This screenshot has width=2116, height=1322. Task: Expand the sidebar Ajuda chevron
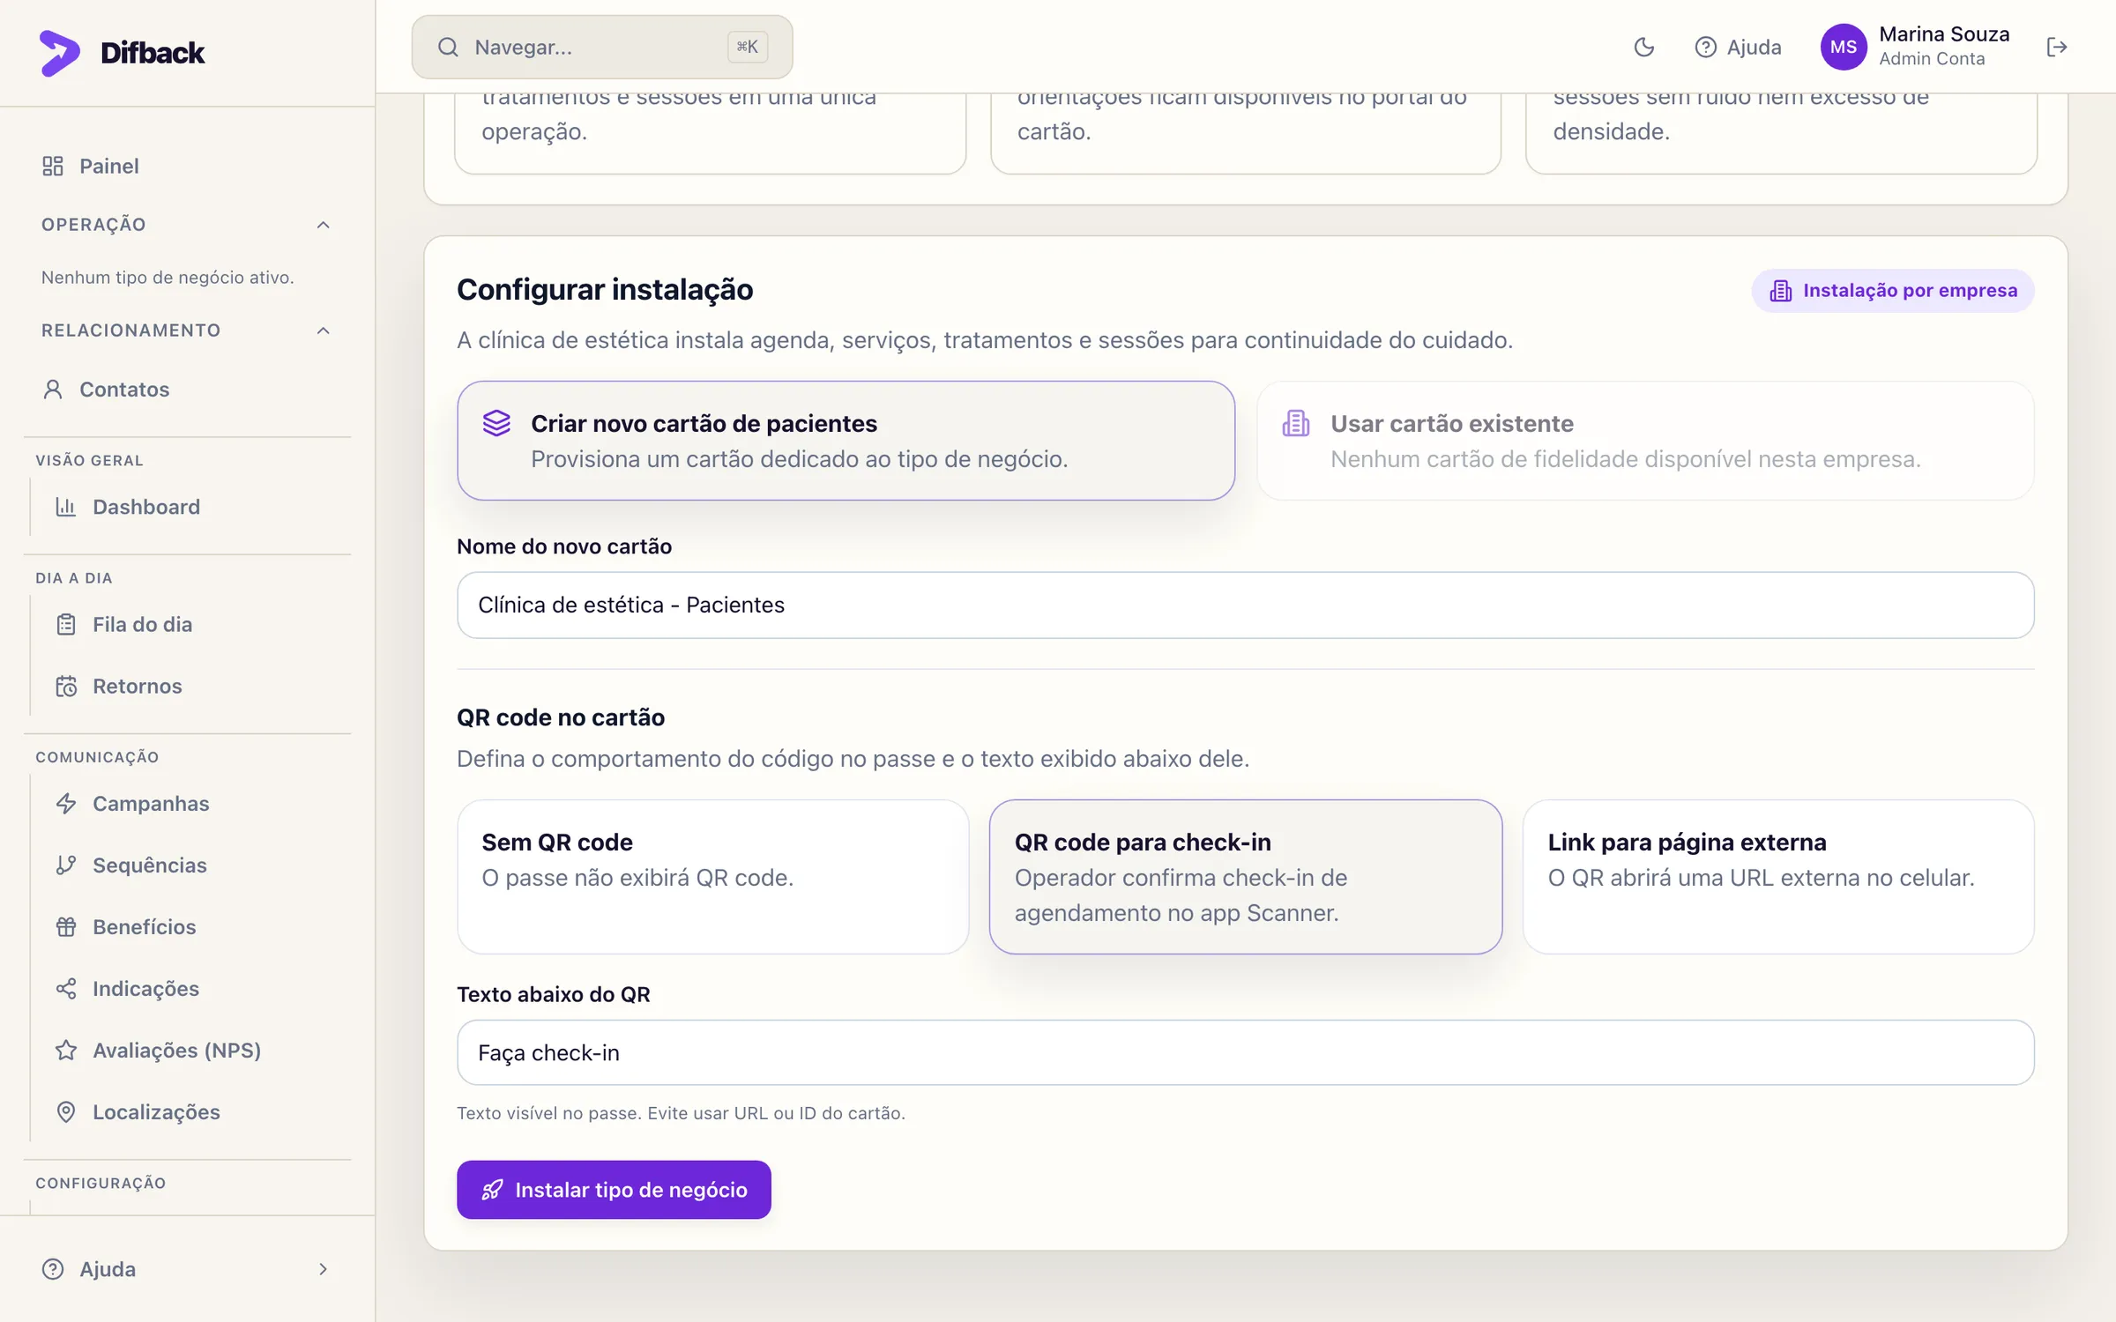[x=323, y=1269]
